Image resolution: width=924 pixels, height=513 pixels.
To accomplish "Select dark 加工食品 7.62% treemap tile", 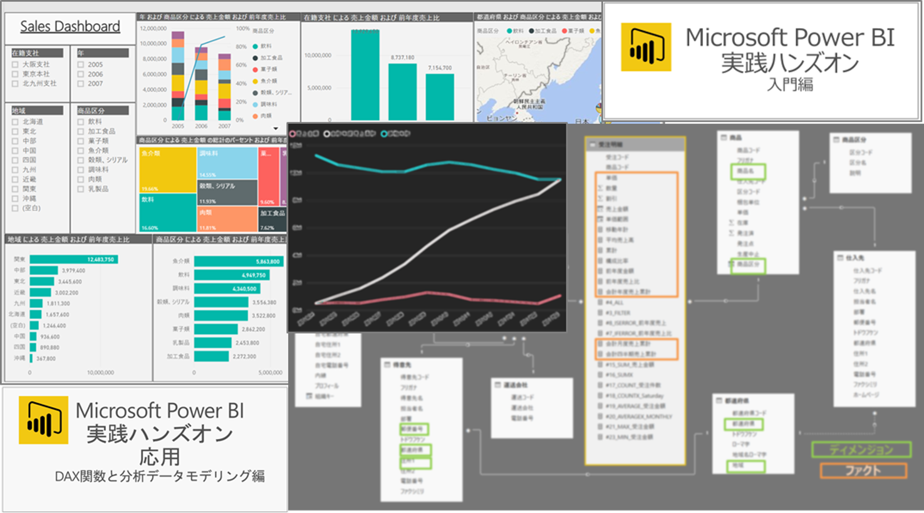I will tap(272, 220).
